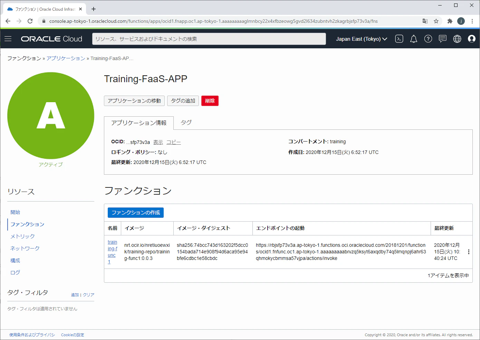Screen dimensions: 480x340
Task: Click the invoke endpoint URL cell
Action: click(341, 252)
